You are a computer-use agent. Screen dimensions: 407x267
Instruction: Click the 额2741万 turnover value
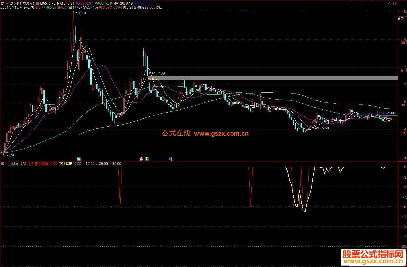(91, 8)
